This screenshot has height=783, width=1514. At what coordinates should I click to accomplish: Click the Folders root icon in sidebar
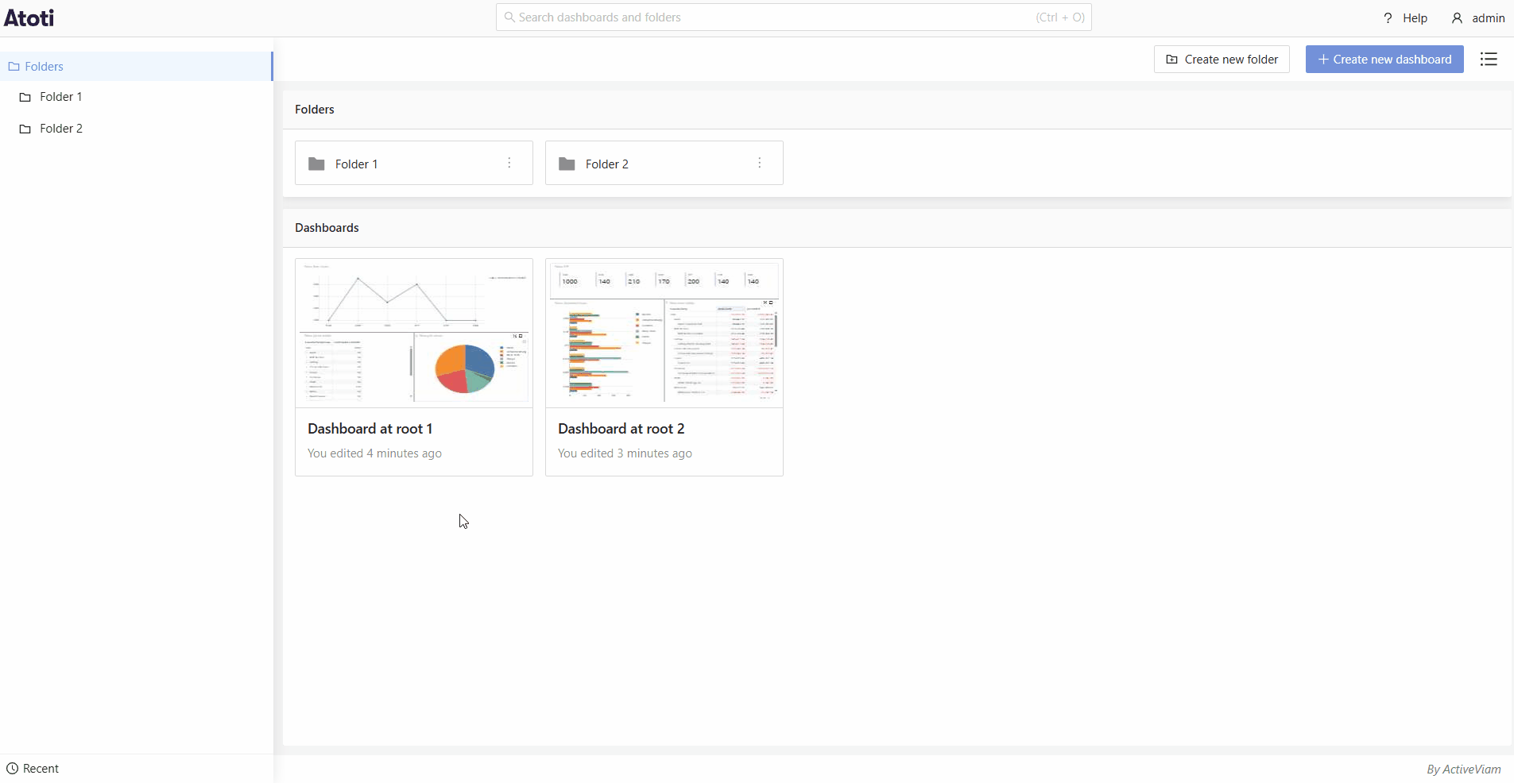pos(14,67)
